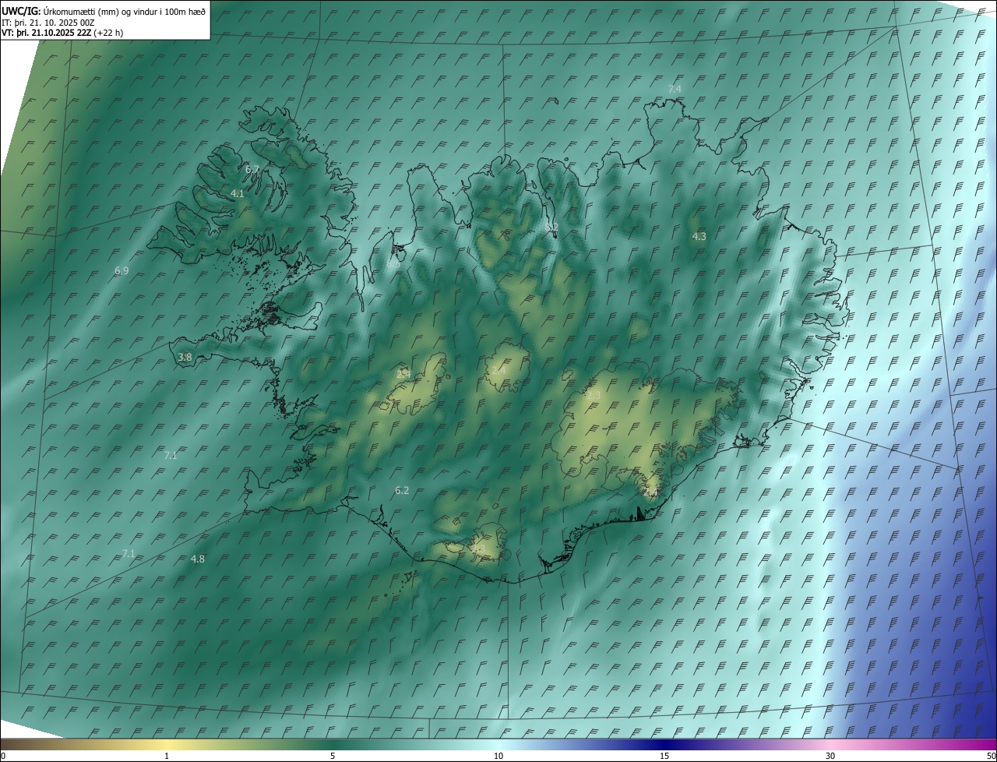Click the colour scale tick label 15
The image size is (997, 762).
point(664,756)
